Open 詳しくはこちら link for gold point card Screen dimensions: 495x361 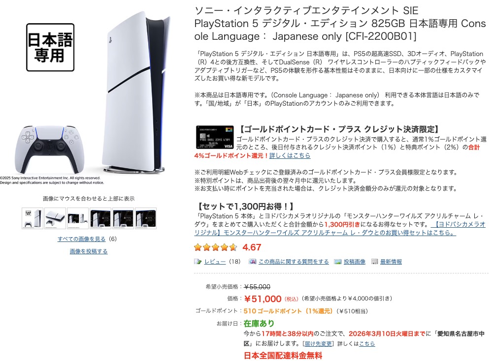point(290,155)
